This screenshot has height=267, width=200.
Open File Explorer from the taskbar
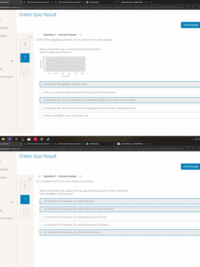pyautogui.click(x=3, y=139)
